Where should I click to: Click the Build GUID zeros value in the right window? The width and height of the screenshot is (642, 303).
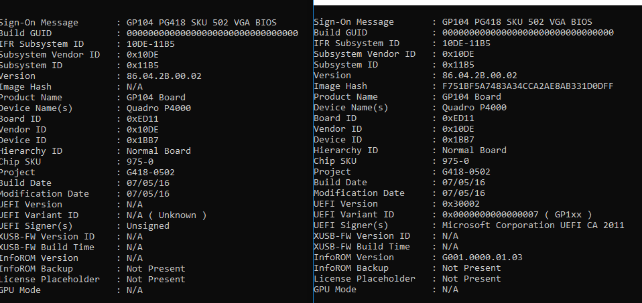pyautogui.click(x=528, y=33)
